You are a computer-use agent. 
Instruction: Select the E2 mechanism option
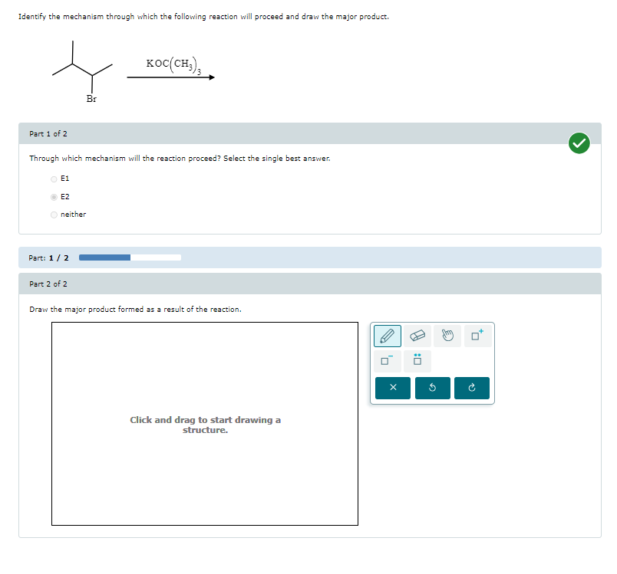point(52,196)
